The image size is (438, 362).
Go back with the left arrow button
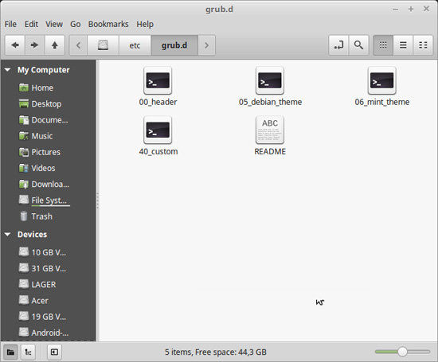15,45
